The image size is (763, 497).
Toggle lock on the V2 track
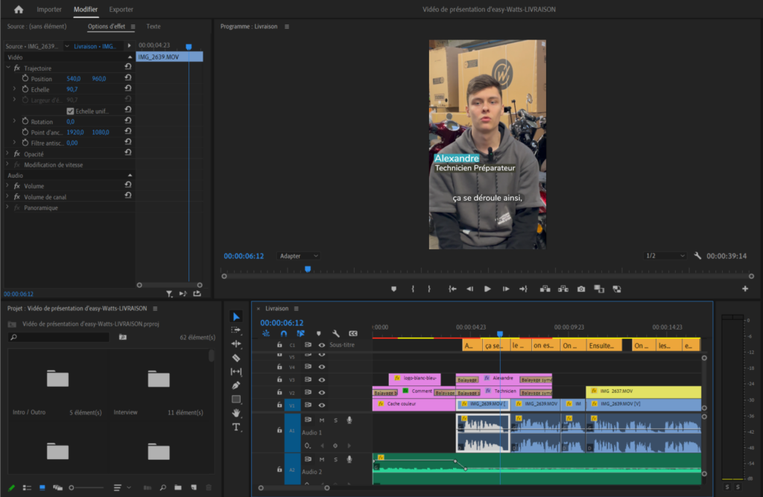tap(279, 392)
